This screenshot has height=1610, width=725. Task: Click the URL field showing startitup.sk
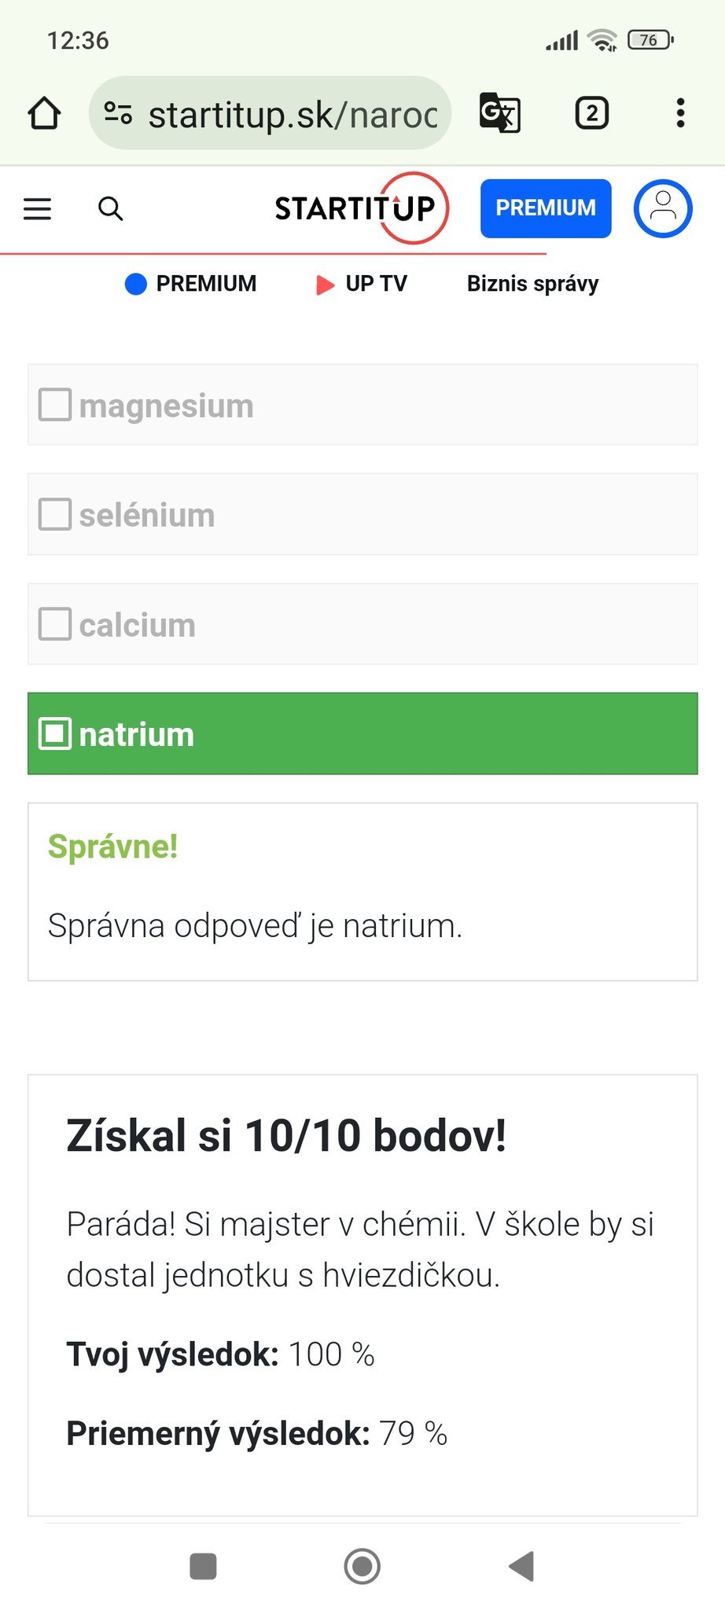[x=291, y=112]
